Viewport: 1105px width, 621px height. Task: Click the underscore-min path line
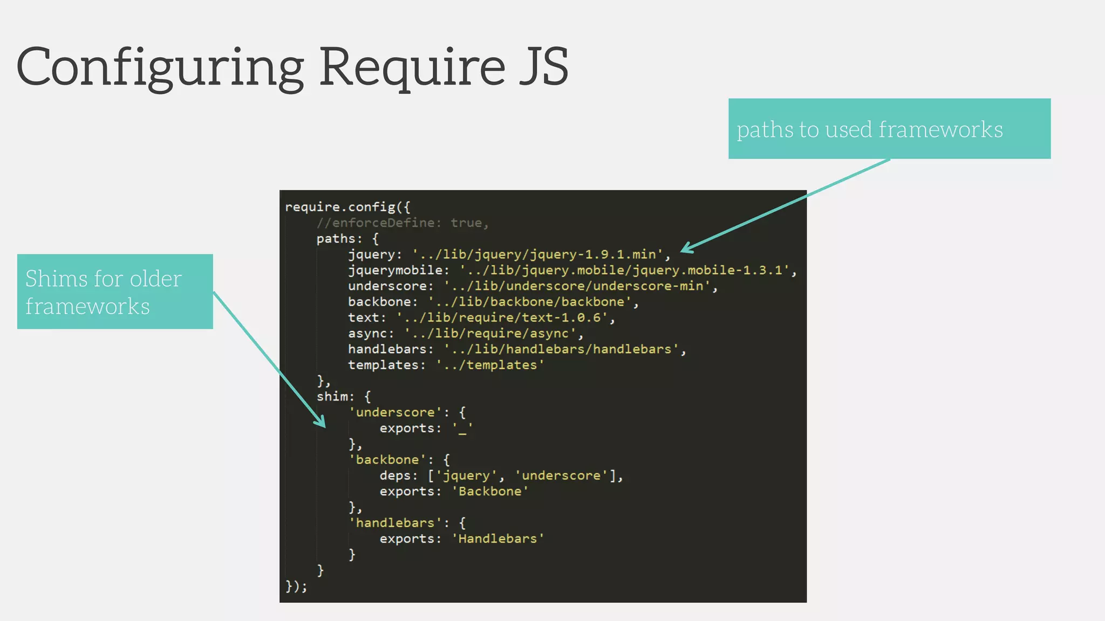pyautogui.click(x=533, y=286)
